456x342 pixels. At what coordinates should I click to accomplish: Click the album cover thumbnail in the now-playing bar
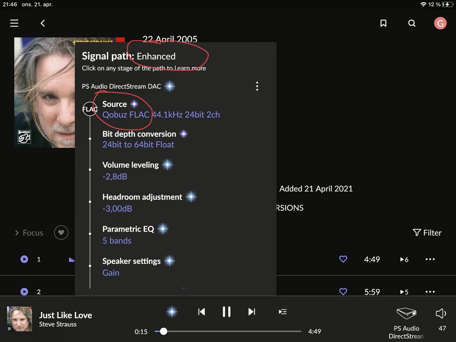(19, 319)
